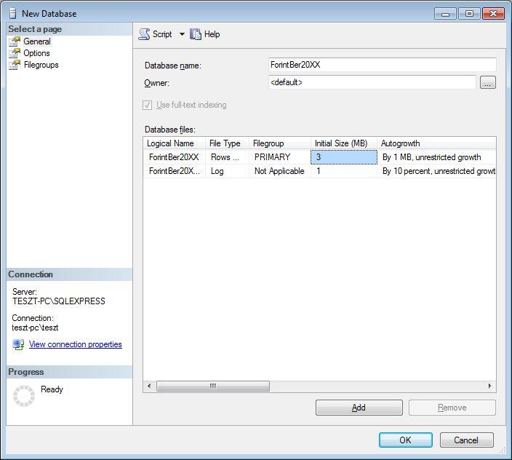Click the Initial Size (MB) column header

point(343,143)
